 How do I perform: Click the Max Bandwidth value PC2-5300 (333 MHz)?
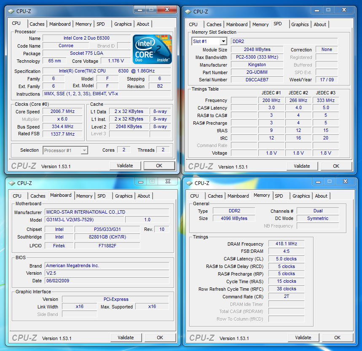point(257,57)
